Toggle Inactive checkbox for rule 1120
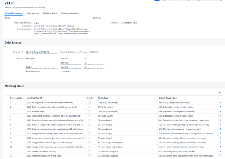Image resolution: width=225 pixels, height=159 pixels. point(90,143)
